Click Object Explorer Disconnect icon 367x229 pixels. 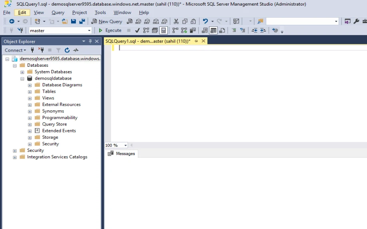tap(41, 50)
